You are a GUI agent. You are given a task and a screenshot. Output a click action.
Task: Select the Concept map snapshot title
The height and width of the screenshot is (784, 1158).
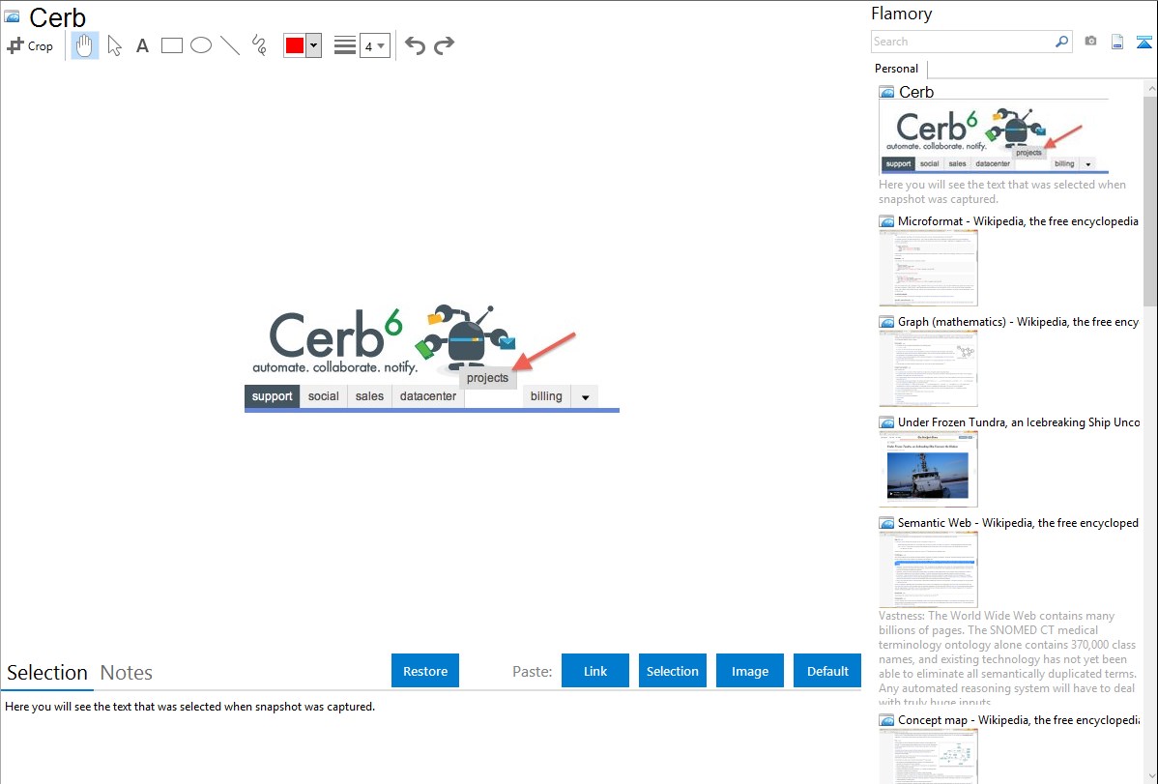1019,719
